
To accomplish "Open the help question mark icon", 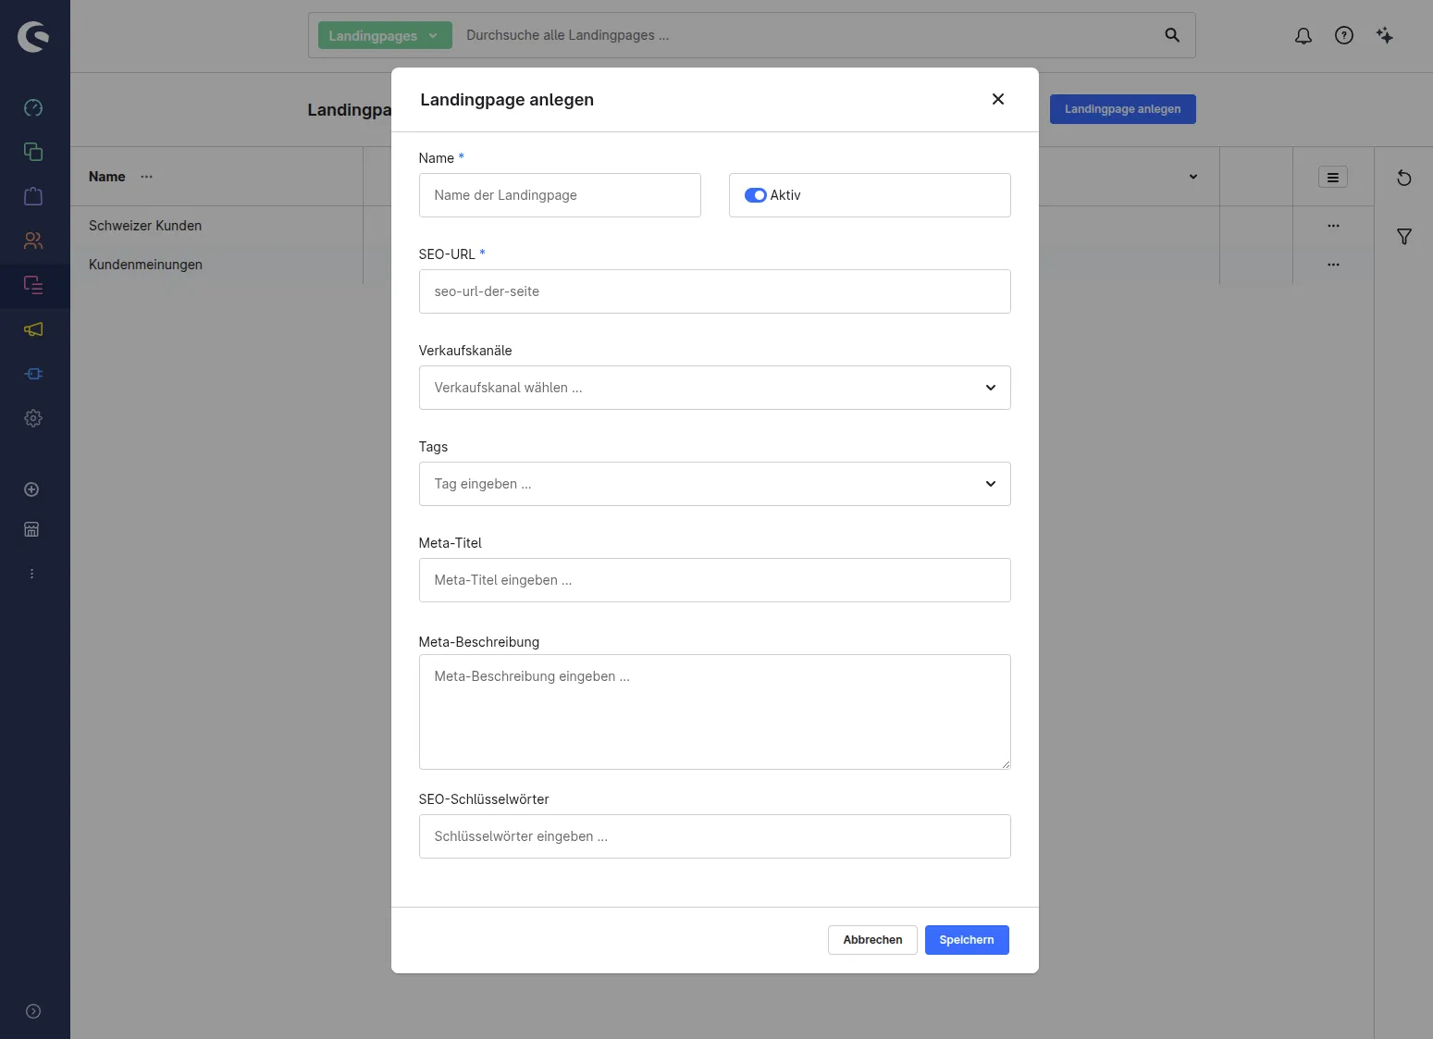I will click(x=1344, y=35).
